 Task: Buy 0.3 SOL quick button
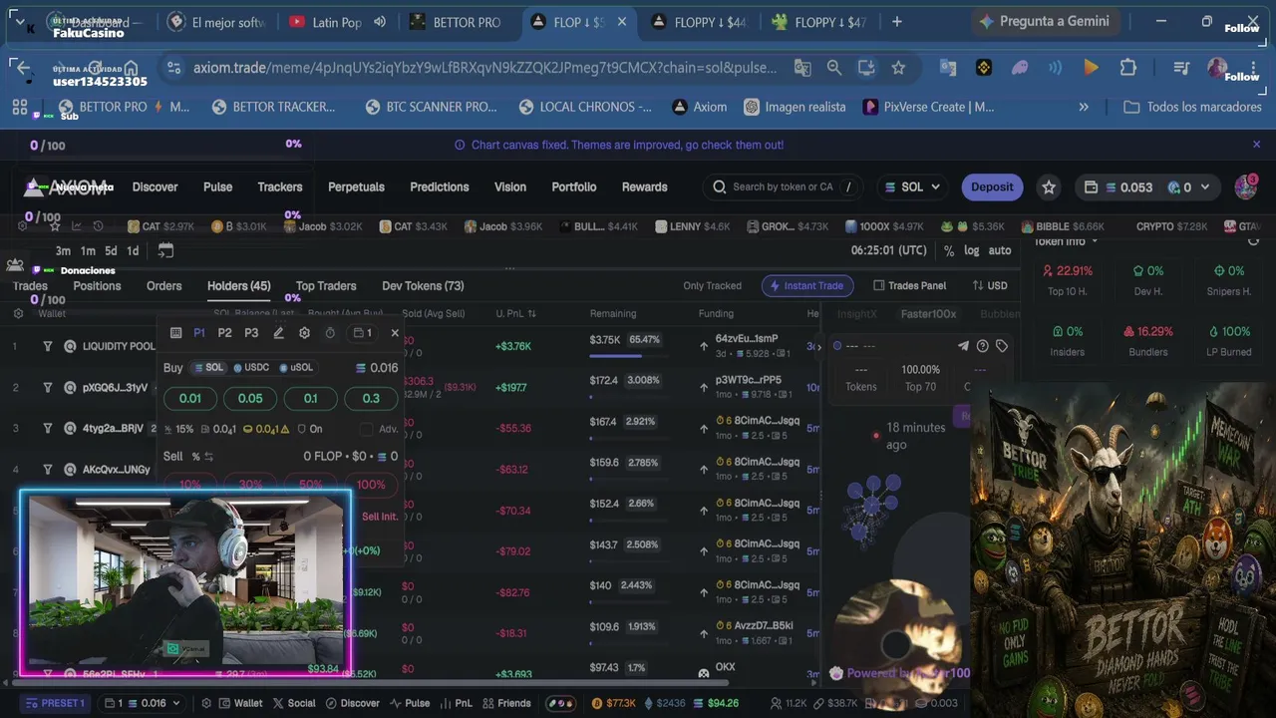[x=371, y=398]
